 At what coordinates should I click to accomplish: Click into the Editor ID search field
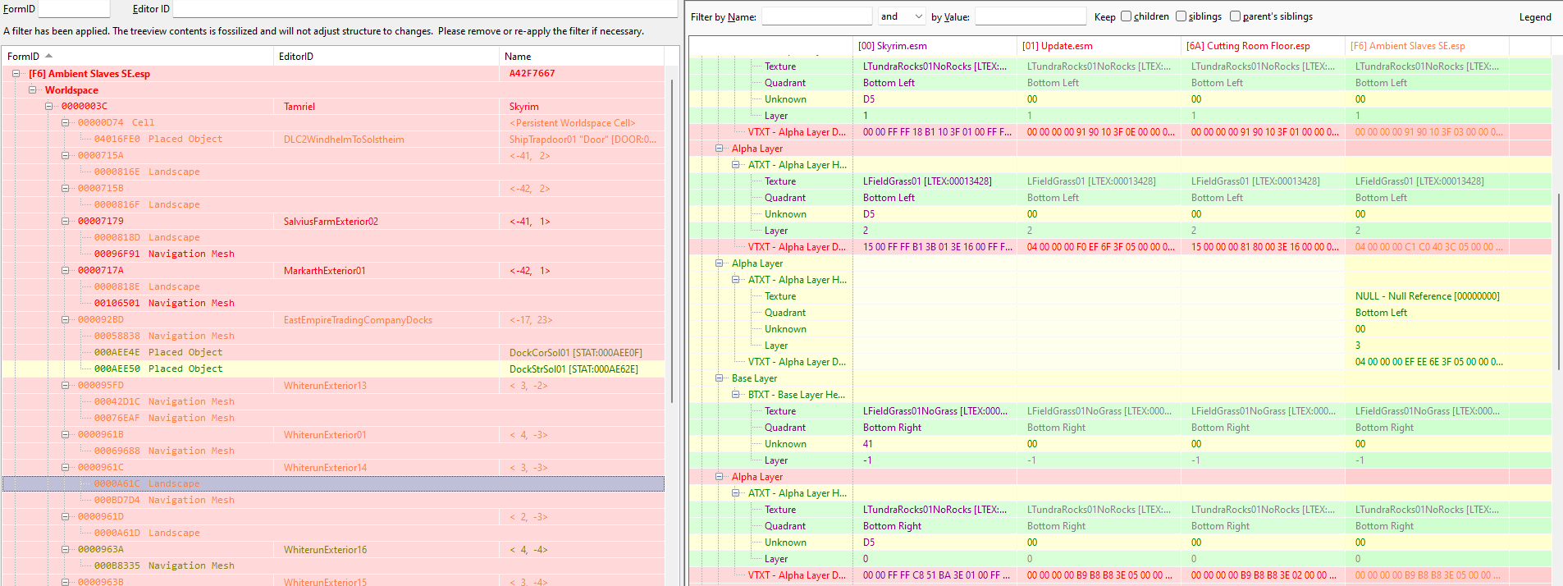click(425, 8)
